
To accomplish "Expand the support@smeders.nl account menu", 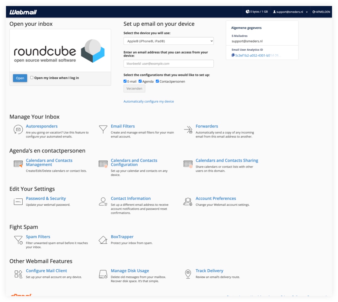I will tap(290, 12).
